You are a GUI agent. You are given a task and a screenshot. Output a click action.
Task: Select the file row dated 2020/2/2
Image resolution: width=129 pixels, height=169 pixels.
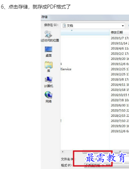pos(95,54)
